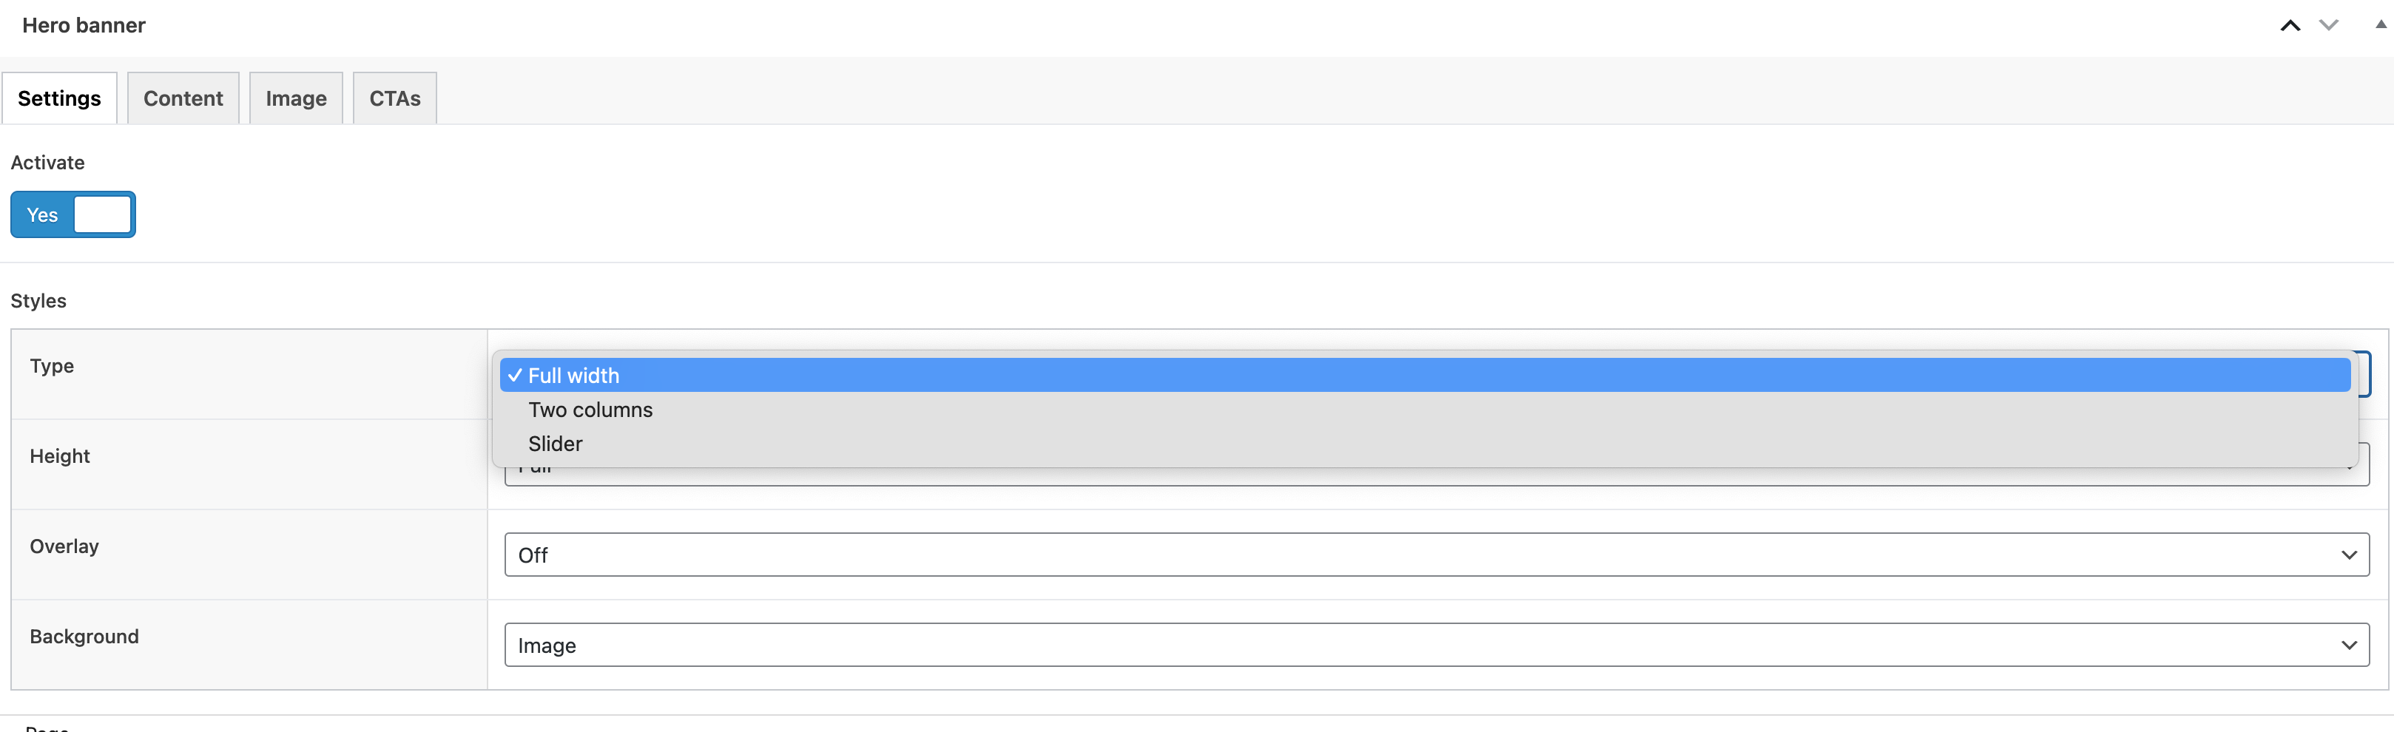
Task: Open the Content tab
Action: pyautogui.click(x=183, y=98)
